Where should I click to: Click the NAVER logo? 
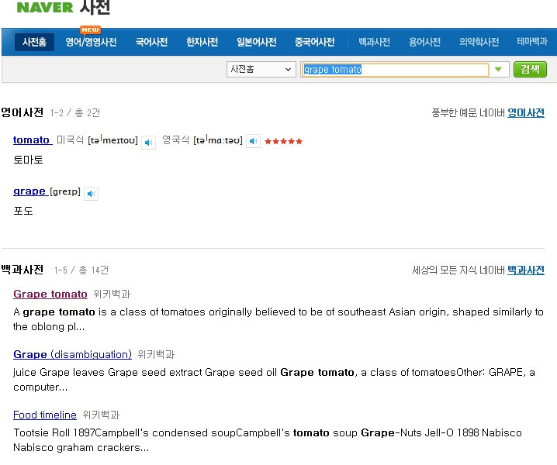45,7
